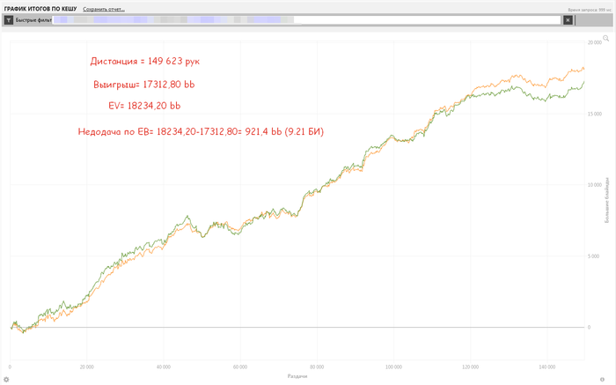The width and height of the screenshot is (616, 385).
Task: Click the 'Раздачи' x-axis label
Action: (297, 376)
